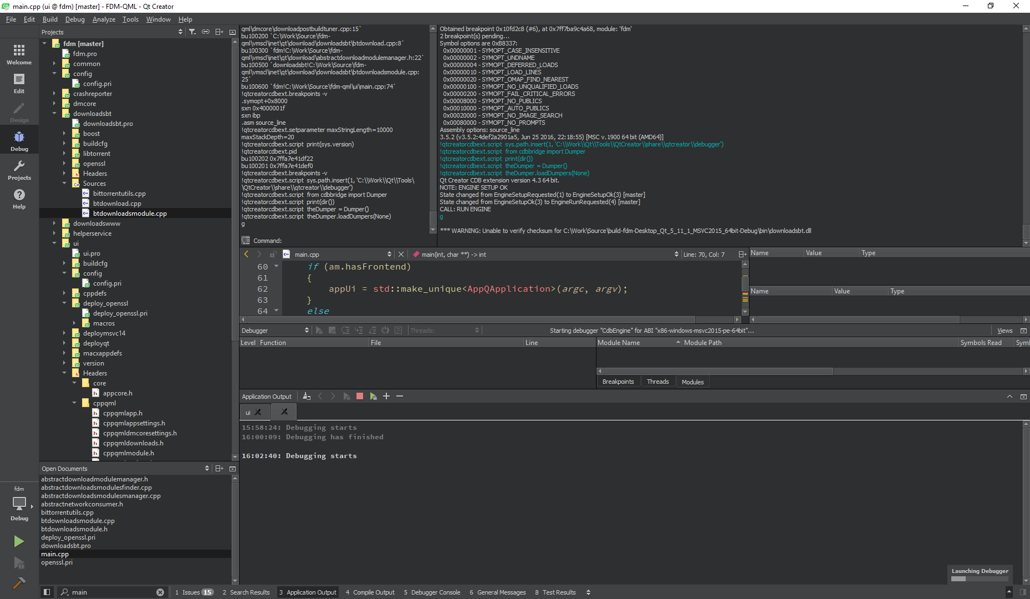Screen dimensions: 1030x599
Task: Open Projects mode wrench icon
Action: pyautogui.click(x=19, y=170)
